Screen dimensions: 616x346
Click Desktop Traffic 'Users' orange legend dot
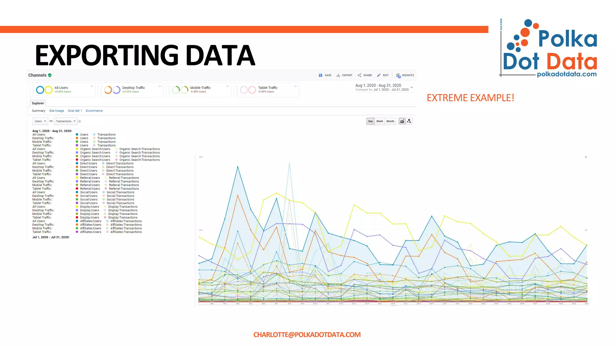(x=77, y=138)
